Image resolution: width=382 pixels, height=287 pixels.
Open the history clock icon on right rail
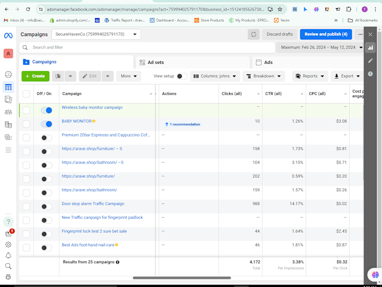pos(370,74)
